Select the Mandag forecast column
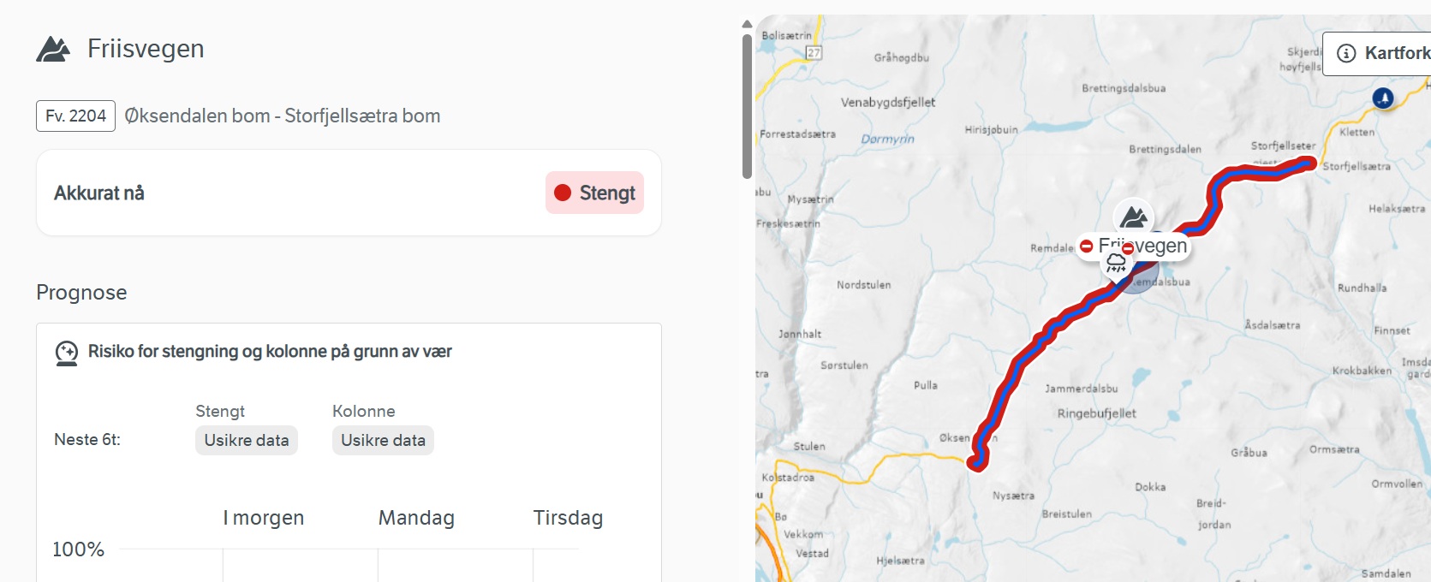The image size is (1431, 582). [416, 518]
